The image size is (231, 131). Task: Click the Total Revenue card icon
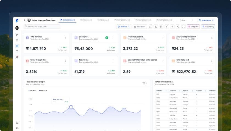pyautogui.click(x=27, y=38)
